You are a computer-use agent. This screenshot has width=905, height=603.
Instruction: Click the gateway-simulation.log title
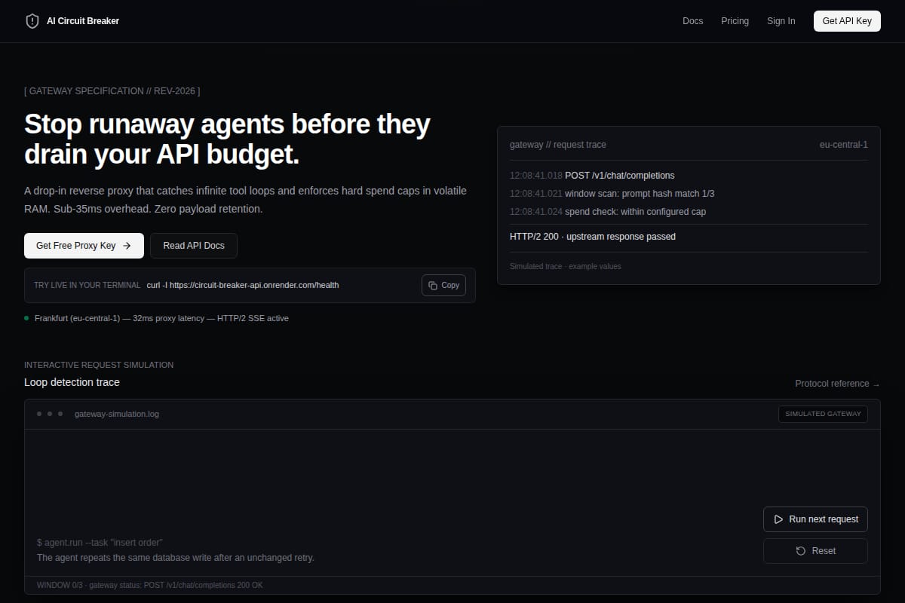(117, 414)
